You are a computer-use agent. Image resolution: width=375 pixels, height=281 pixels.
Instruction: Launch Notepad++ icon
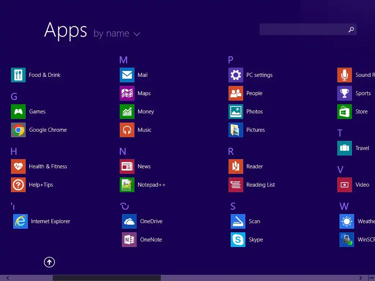[127, 185]
